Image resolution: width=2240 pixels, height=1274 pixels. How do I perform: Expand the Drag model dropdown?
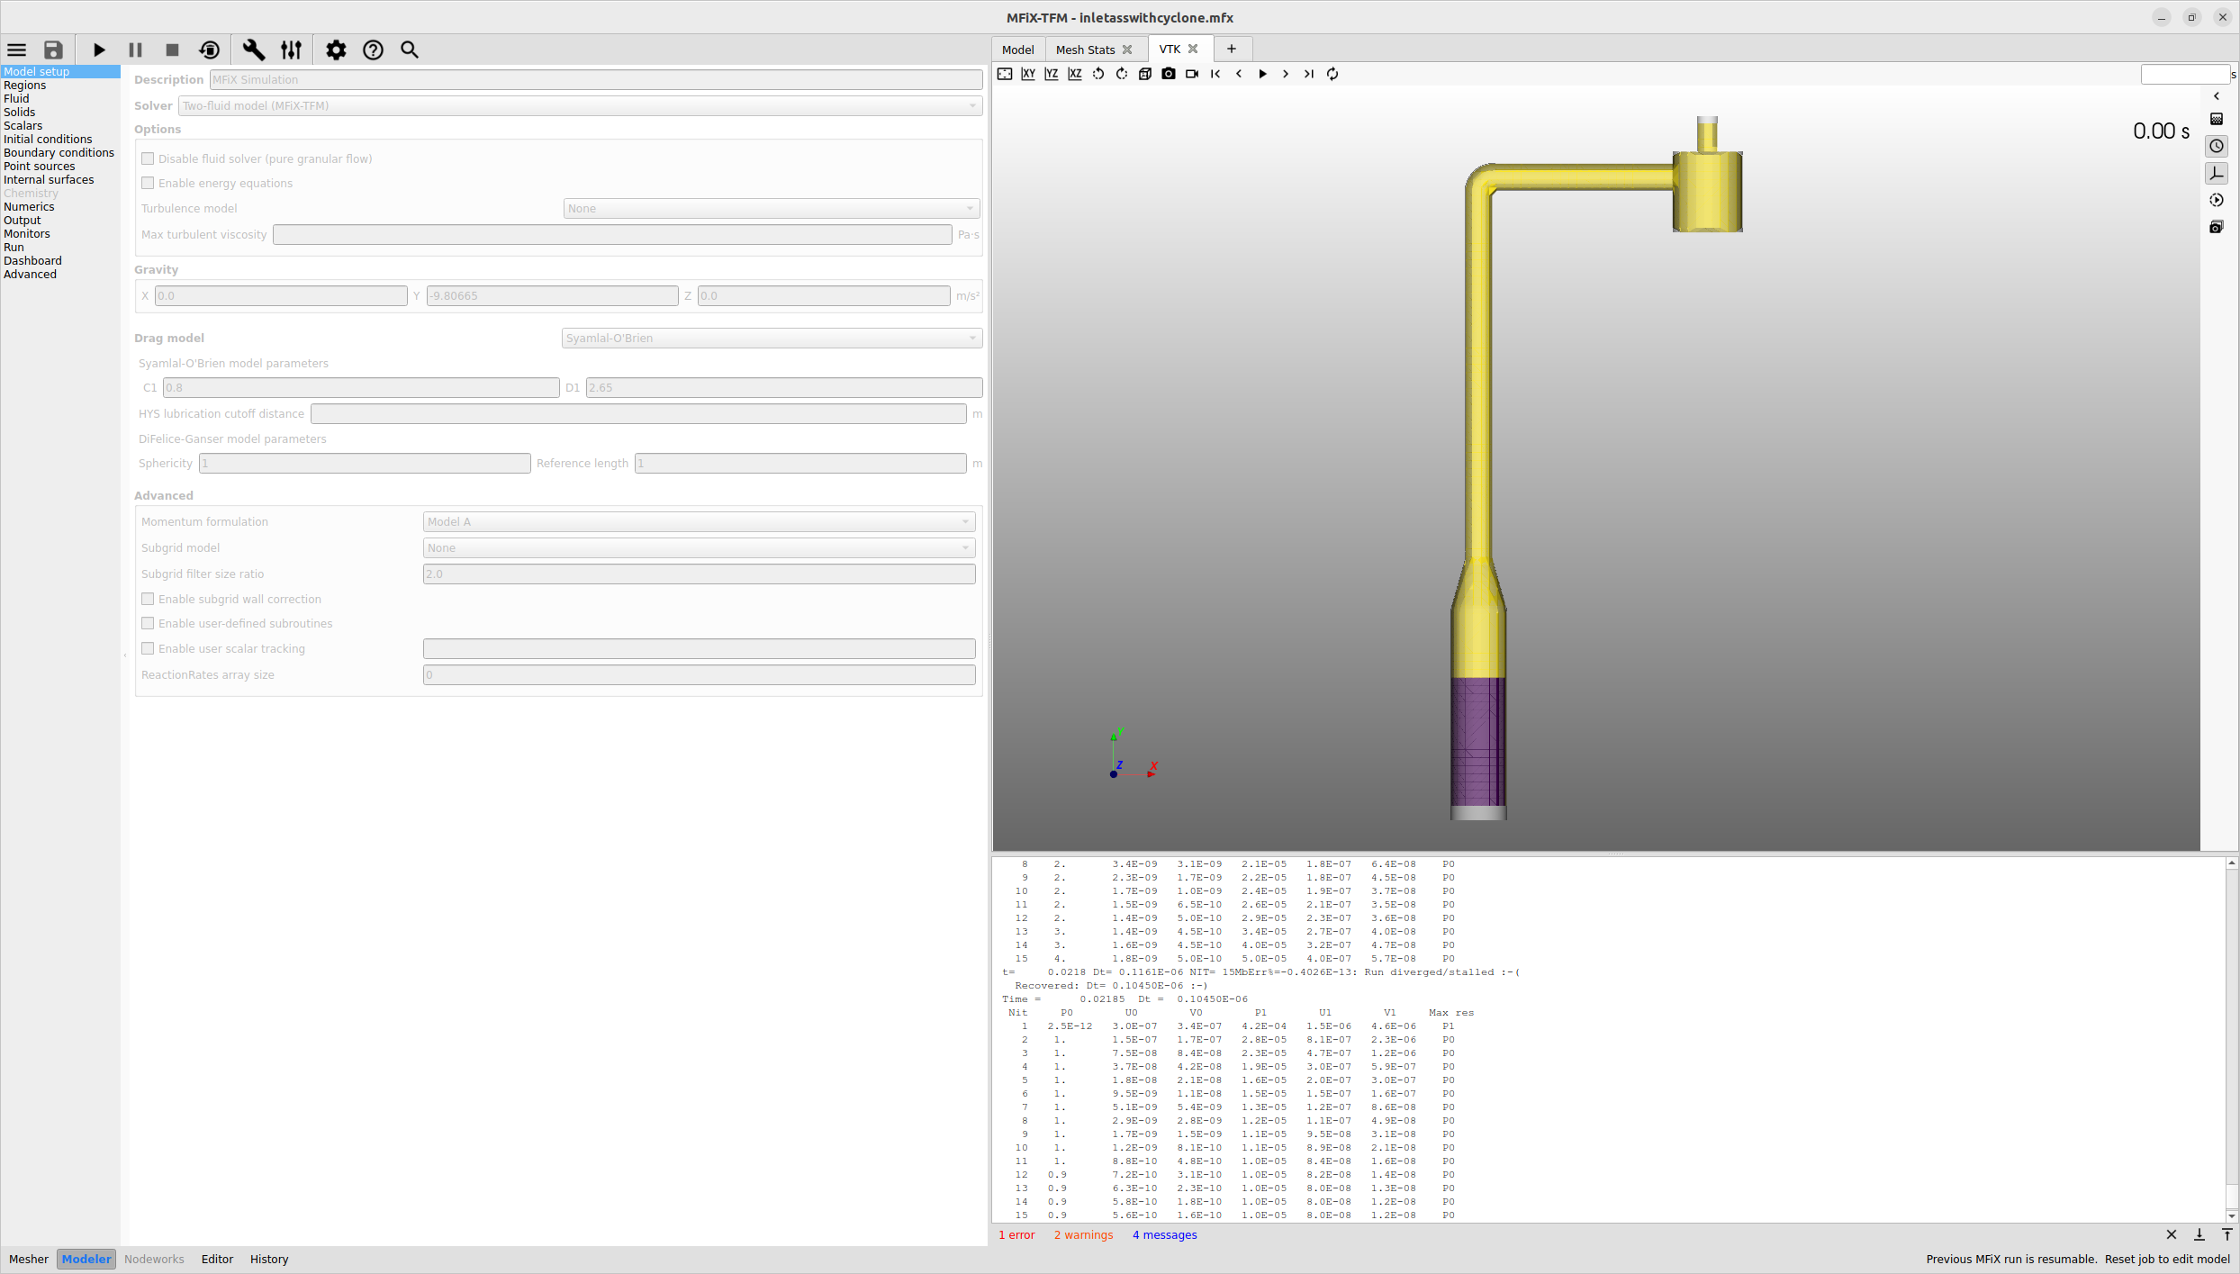click(x=771, y=338)
